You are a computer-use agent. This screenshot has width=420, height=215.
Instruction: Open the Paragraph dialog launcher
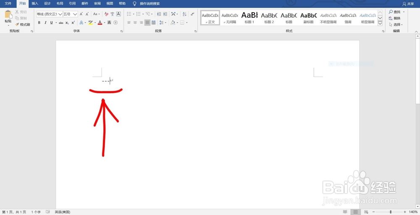point(196,31)
